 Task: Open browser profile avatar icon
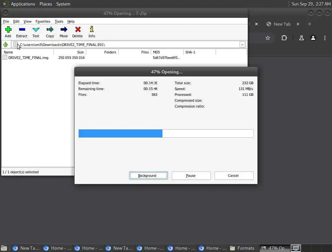coord(313,38)
